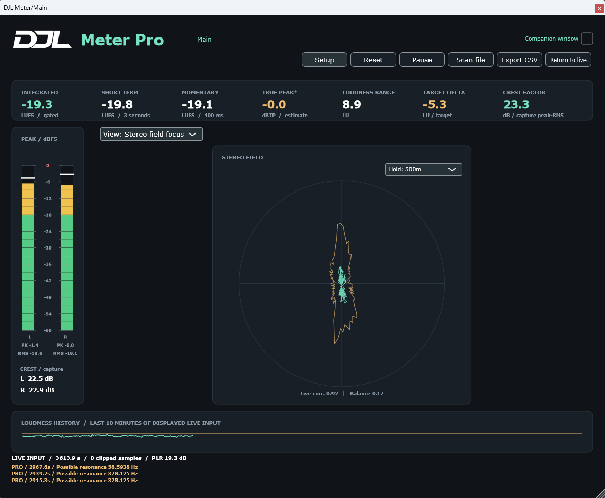Click the right channel peak meter bar
The image size is (605, 498).
coord(67,248)
